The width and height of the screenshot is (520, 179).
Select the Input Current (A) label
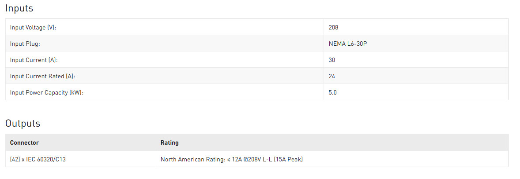(x=34, y=60)
